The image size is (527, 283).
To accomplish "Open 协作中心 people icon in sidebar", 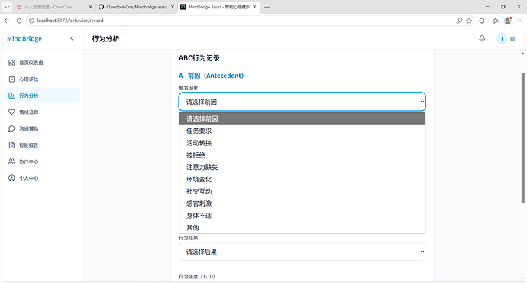I will [11, 161].
